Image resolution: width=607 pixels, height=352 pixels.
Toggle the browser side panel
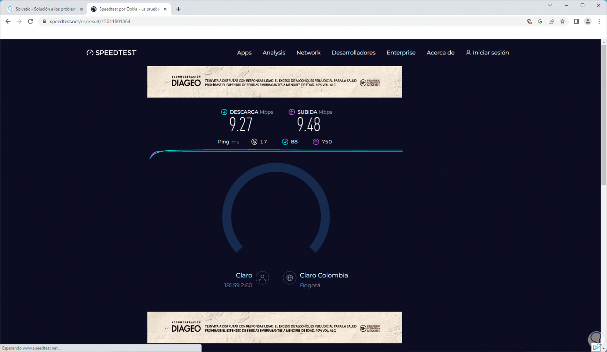click(x=576, y=21)
